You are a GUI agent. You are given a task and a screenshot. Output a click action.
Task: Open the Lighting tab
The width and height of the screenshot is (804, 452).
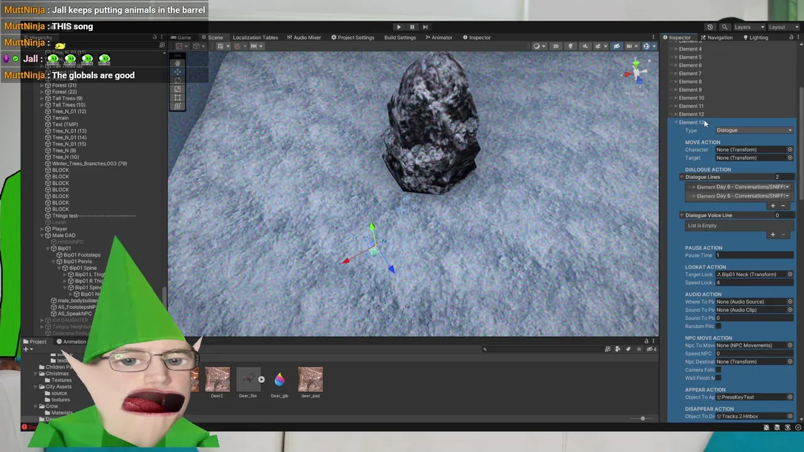point(754,38)
